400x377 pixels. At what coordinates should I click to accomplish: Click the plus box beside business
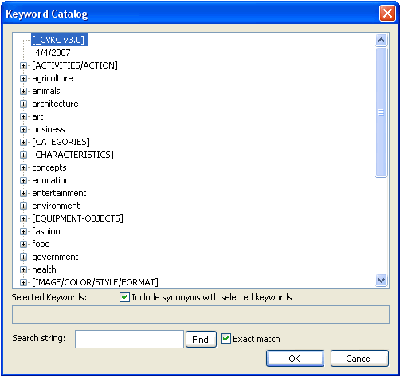(23, 129)
